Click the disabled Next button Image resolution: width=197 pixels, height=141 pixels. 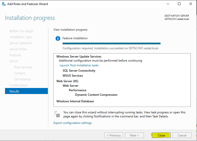[134, 135]
